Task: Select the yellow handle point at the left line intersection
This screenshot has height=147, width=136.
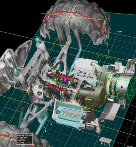Action: coord(28,91)
